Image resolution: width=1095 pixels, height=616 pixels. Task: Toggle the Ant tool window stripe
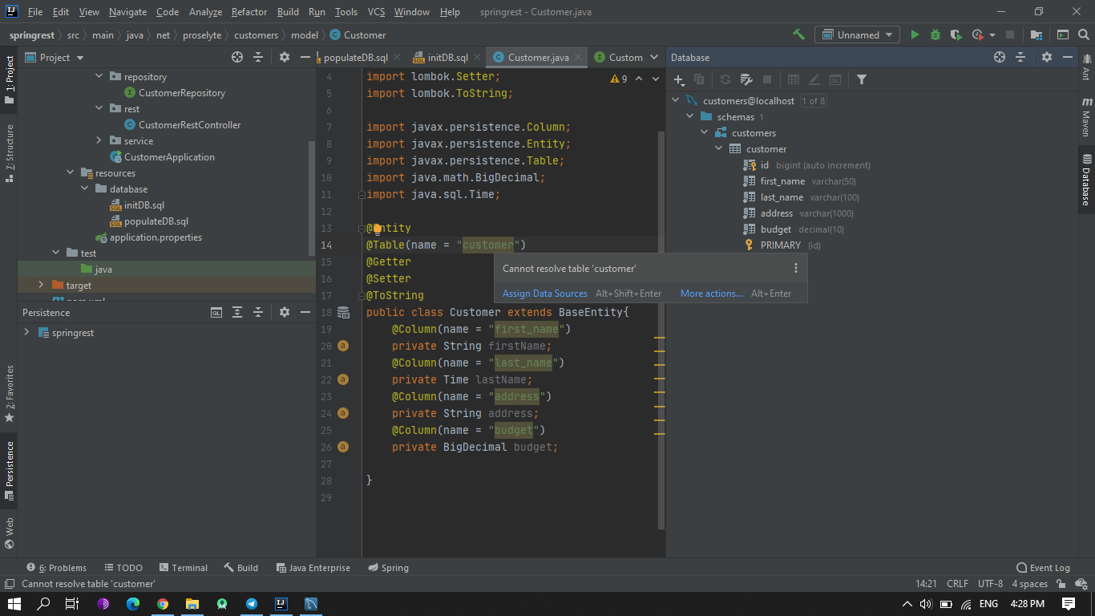(x=1086, y=67)
